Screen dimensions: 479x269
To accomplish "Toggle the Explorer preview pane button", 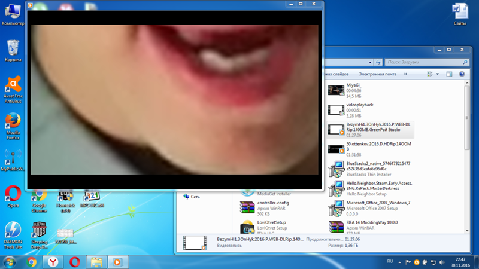I will (449, 74).
